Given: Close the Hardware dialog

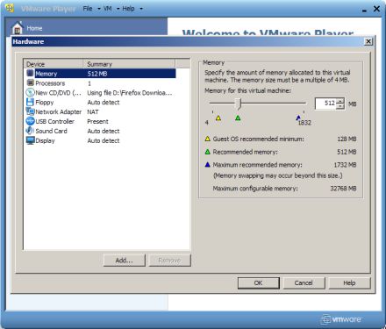Looking at the screenshot, I should [368, 41].
